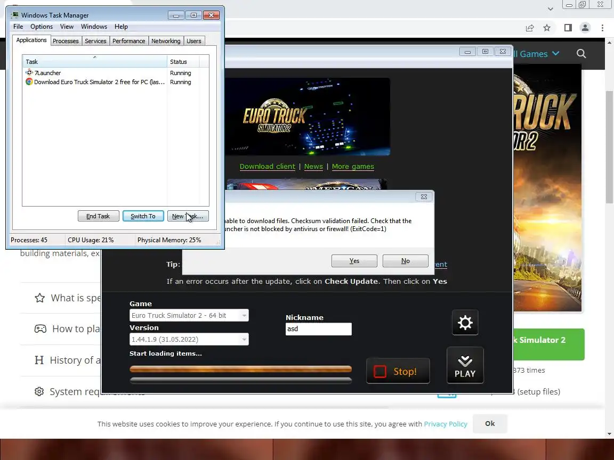Select the Applications tab
614x460 pixels.
tap(31, 40)
